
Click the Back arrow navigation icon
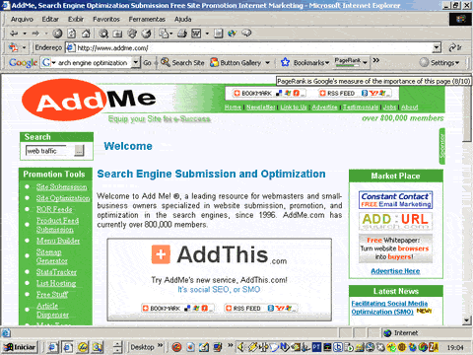point(14,34)
